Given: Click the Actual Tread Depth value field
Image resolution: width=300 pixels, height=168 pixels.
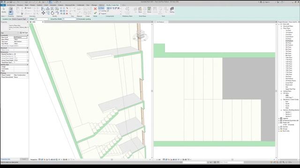Looking at the screenshot, I should coord(21,60).
